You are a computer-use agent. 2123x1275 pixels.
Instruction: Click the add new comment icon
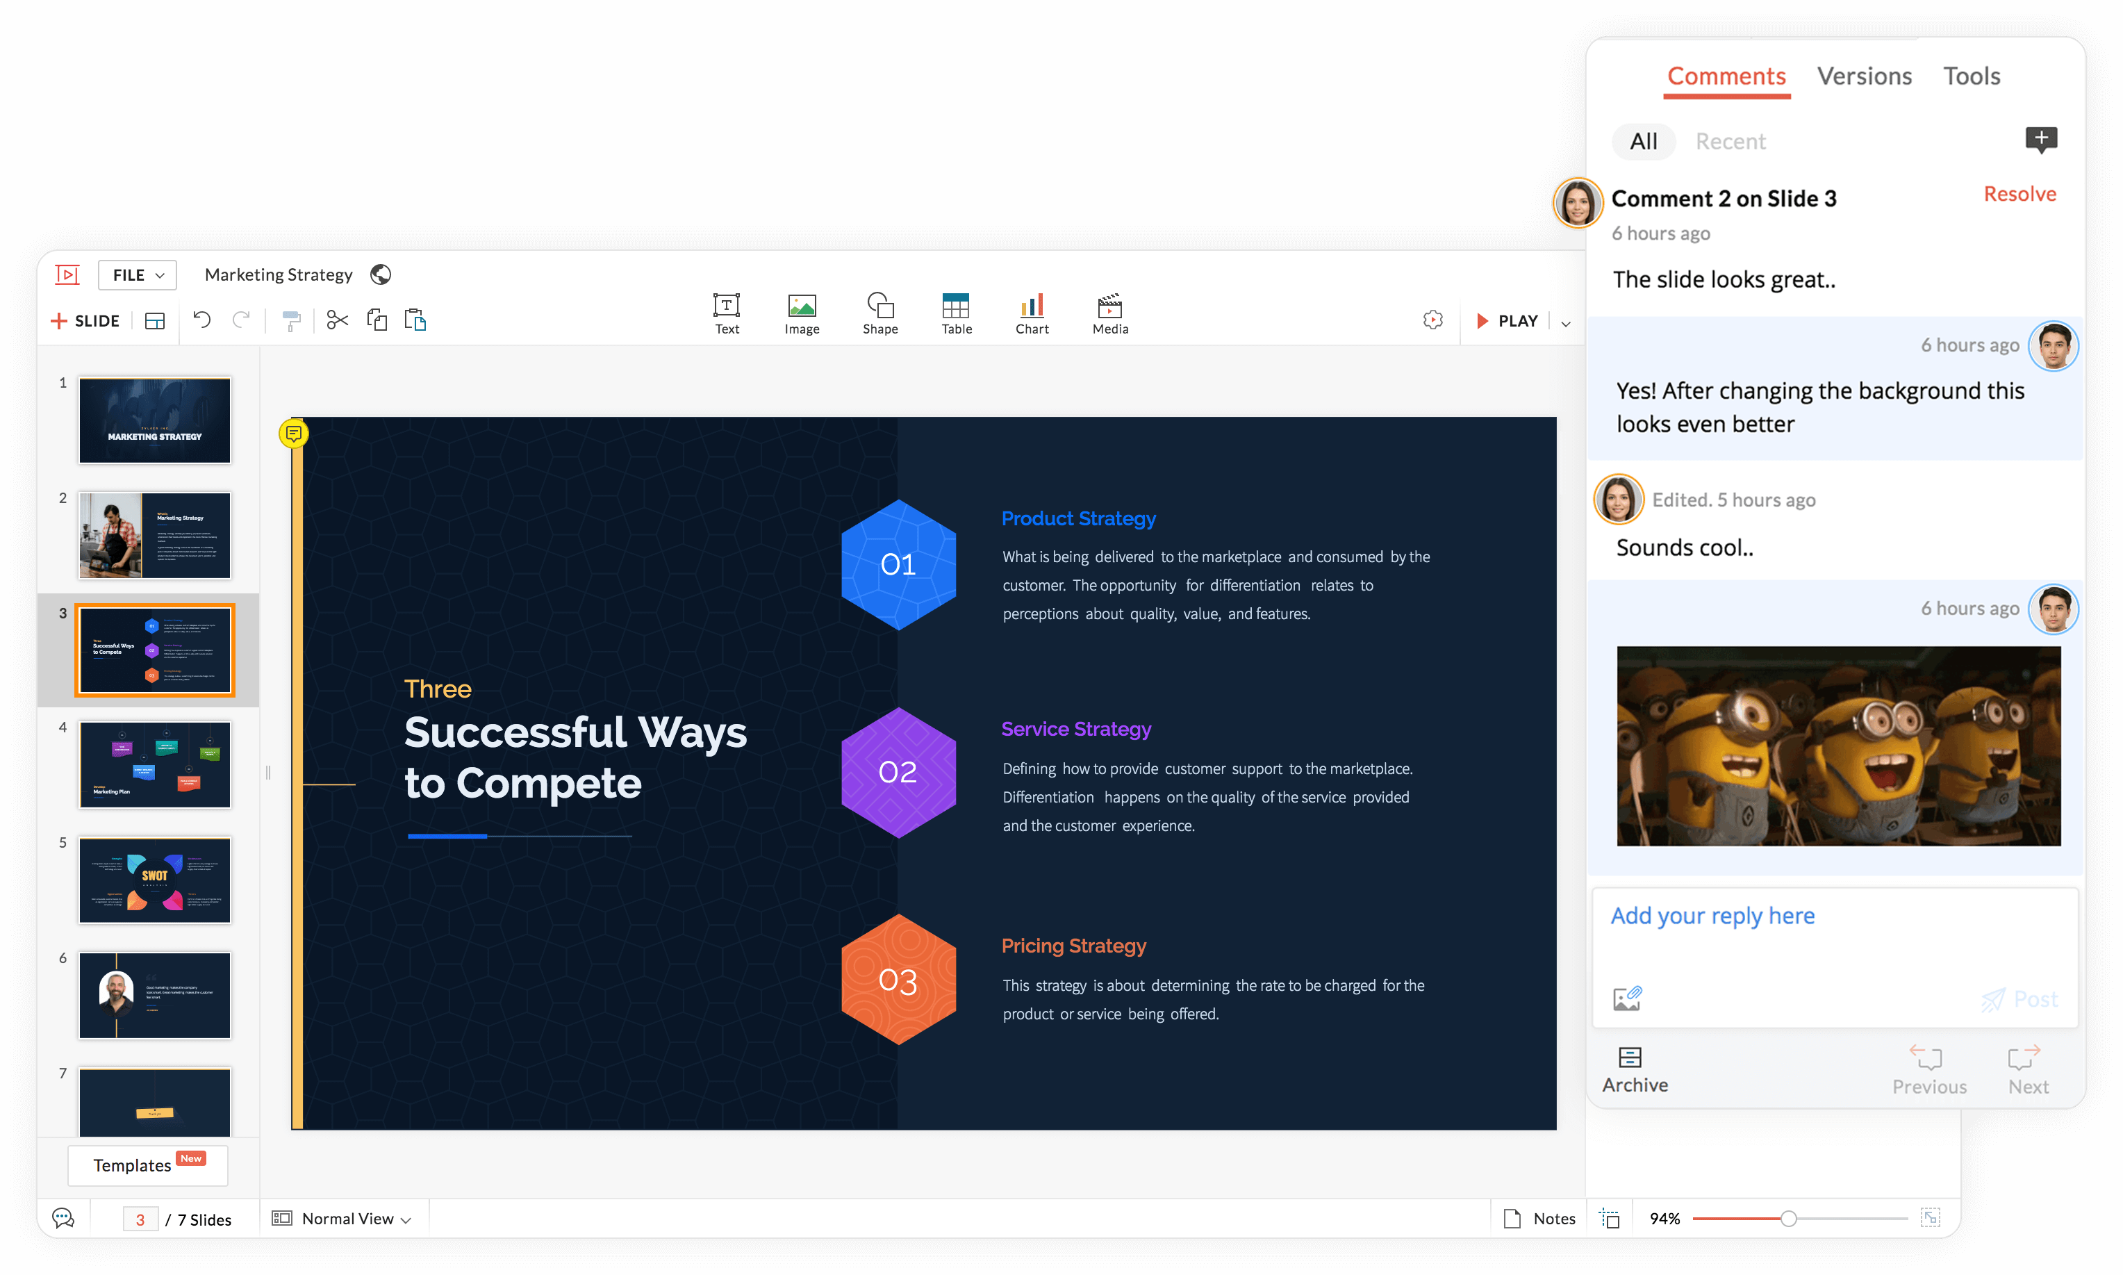pyautogui.click(x=2040, y=139)
